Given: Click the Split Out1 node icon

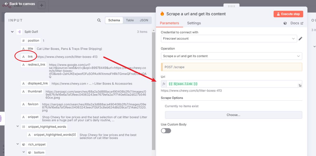Looking at the screenshot, I should [19, 32].
